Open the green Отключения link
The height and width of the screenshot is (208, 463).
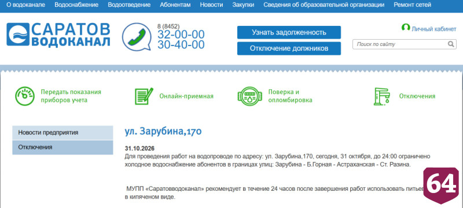(x=417, y=96)
